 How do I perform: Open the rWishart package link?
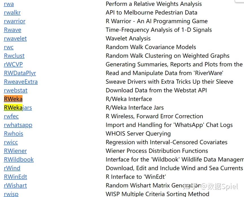click(x=16, y=185)
